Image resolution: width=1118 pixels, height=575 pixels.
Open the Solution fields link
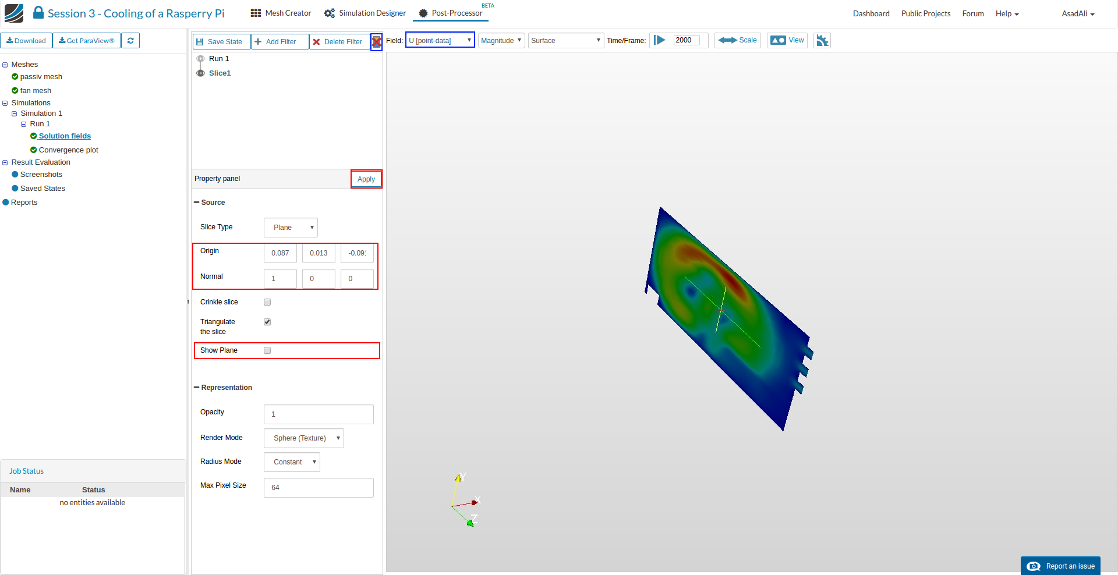tap(65, 136)
